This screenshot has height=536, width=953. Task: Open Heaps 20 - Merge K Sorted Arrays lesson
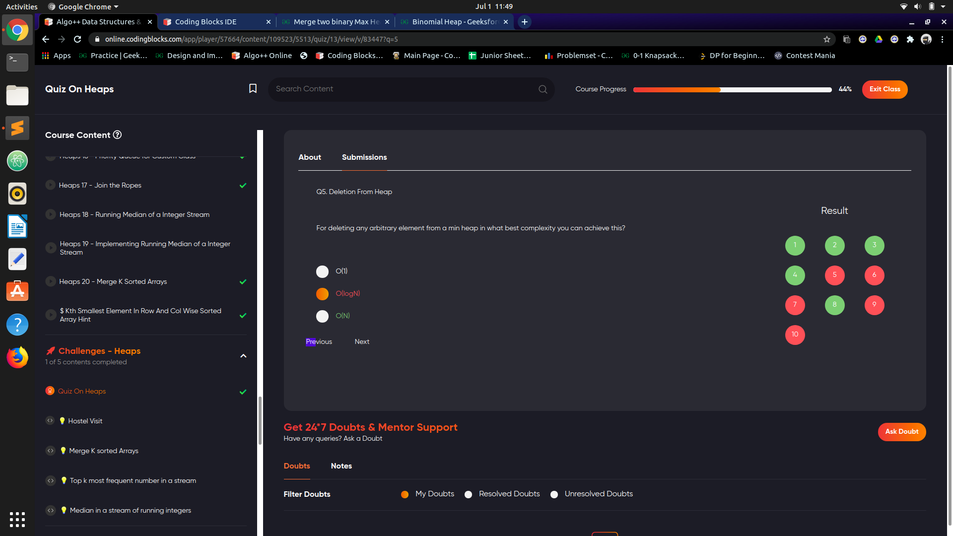113,281
